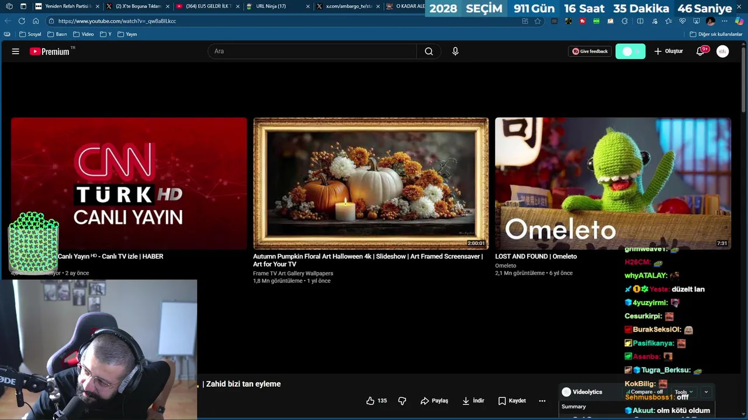Open the extensions puzzle icon
The width and height of the screenshot is (748, 420).
(x=625, y=21)
